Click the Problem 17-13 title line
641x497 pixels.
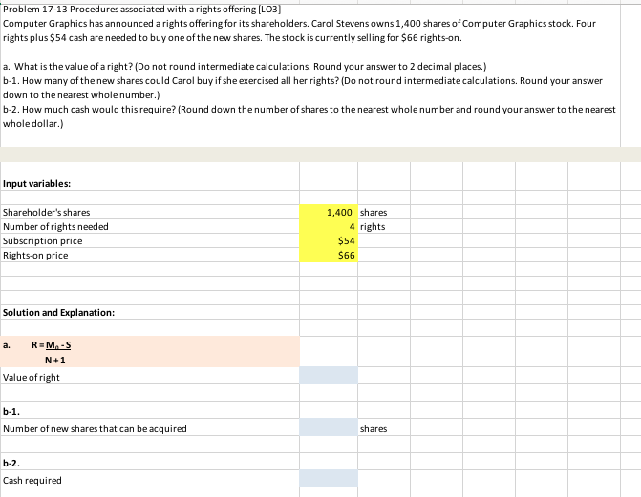[141, 9]
